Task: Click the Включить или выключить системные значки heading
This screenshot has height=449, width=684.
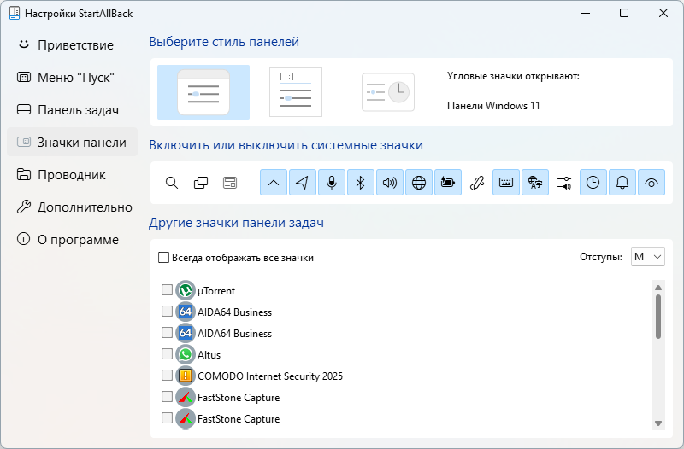Action: (286, 145)
